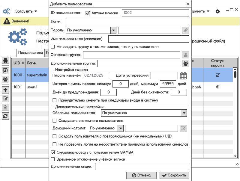Click the trash delete icon in sidebar

coord(5,107)
